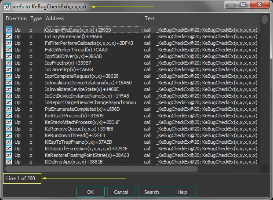Click the xref icon beside KiDispatchException row
This screenshot has width=273, height=200.
point(9,149)
